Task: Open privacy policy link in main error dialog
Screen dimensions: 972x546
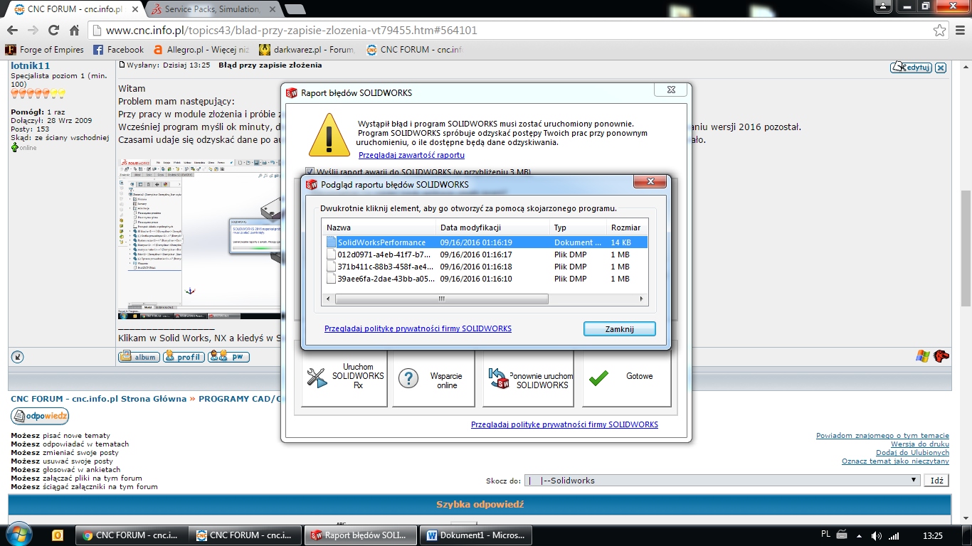Action: [x=564, y=424]
